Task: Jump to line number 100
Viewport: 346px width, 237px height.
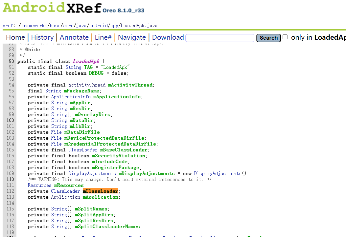Action: pos(10,120)
